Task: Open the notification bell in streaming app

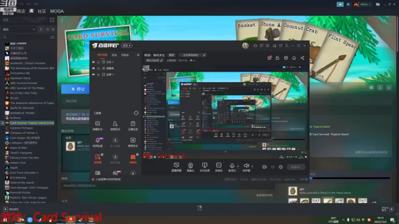Action: tap(294, 58)
